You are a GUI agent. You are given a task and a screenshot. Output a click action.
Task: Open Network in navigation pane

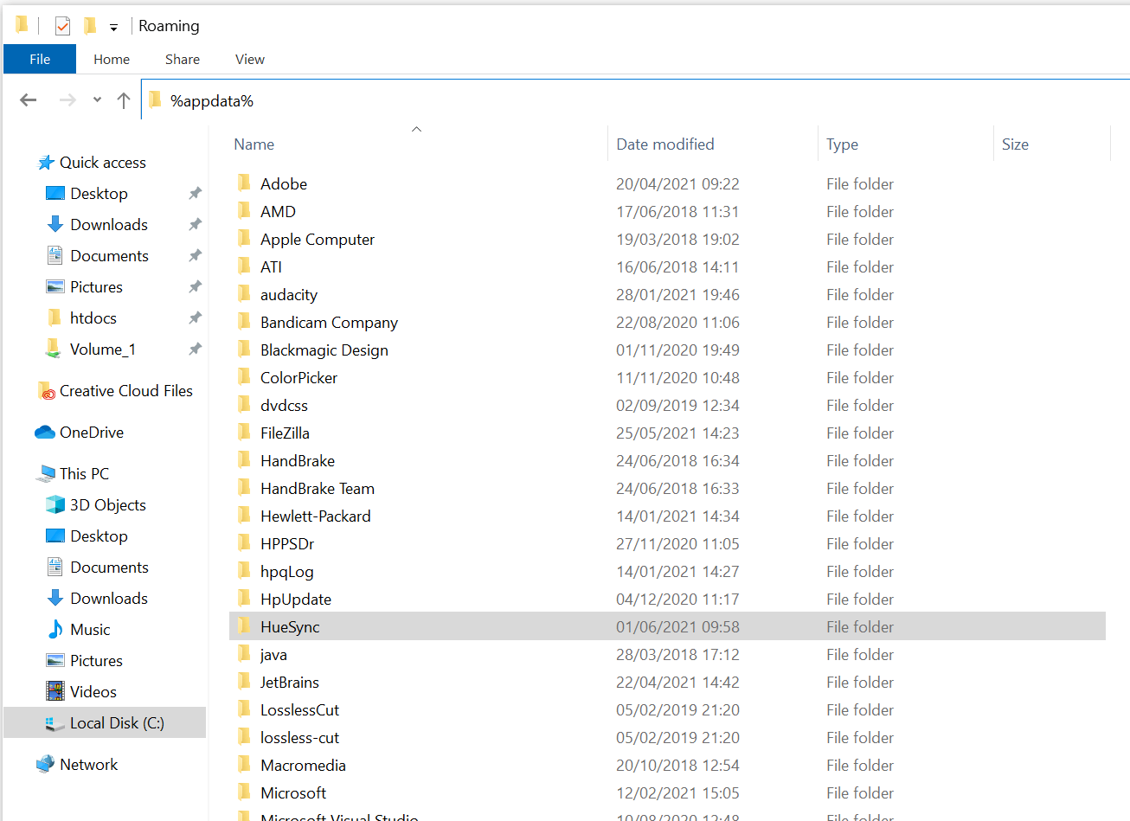point(88,765)
